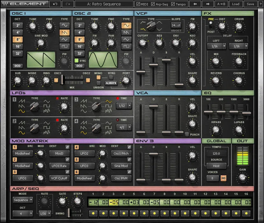This screenshot has width=264, height=223.
Task: Open the arpeggiator Sequence mode dropdown
Action: (22, 200)
